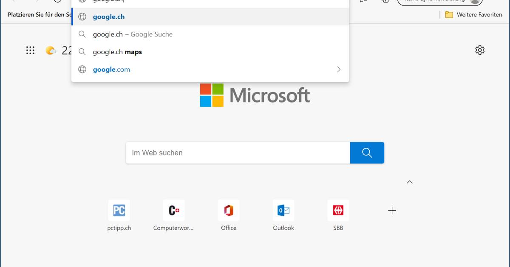510x267 pixels.
Task: Launch the Office quick link tile
Action: tap(229, 211)
